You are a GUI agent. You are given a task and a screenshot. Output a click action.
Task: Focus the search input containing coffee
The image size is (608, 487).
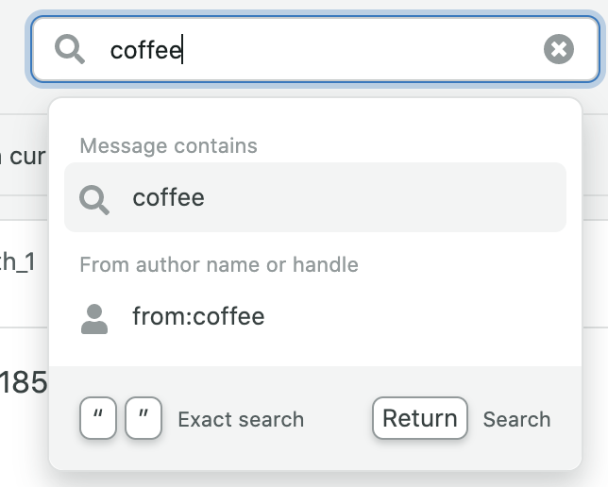[315, 49]
